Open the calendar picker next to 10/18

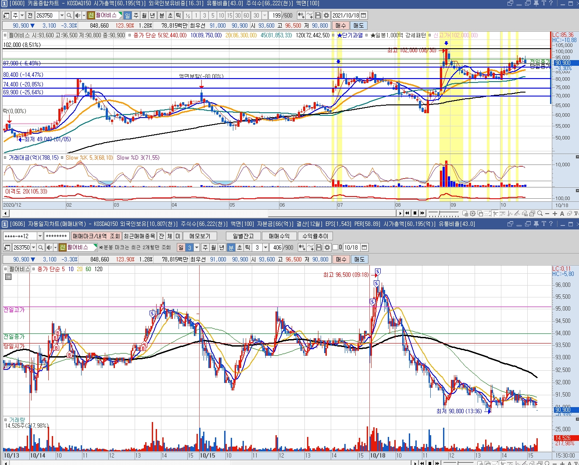click(364, 247)
